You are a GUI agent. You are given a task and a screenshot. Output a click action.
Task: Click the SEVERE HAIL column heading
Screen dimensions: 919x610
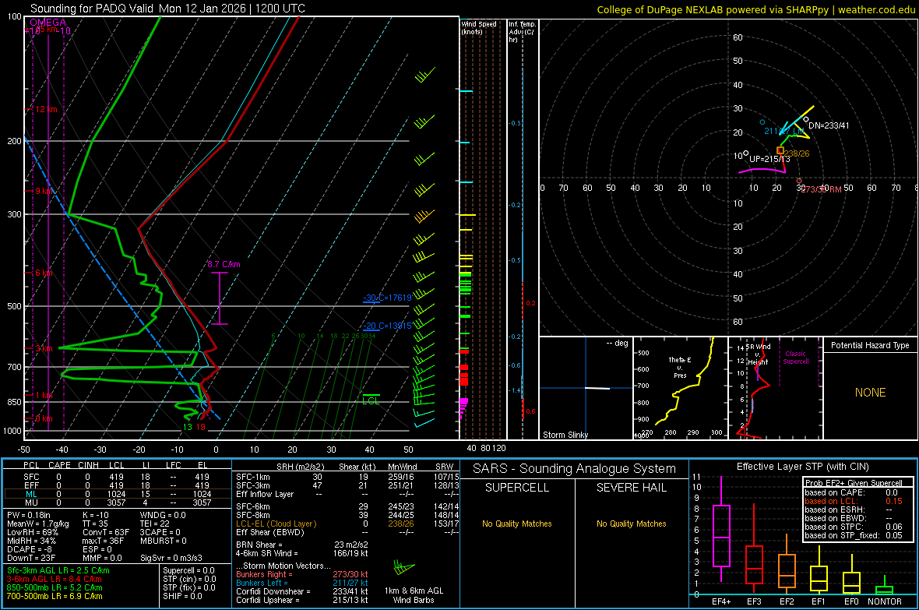pyautogui.click(x=632, y=488)
